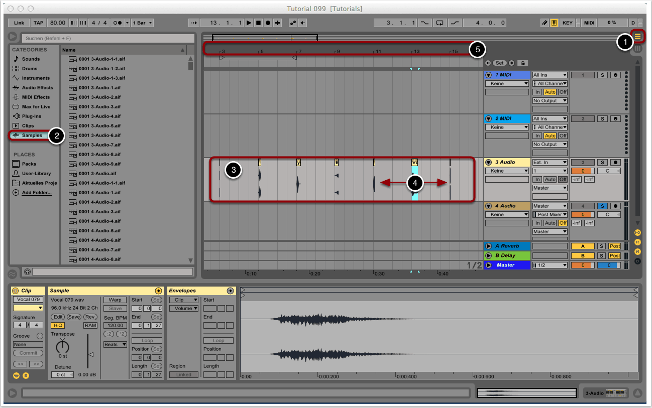
Task: Select Audio Effects in browser categories
Action: click(37, 88)
